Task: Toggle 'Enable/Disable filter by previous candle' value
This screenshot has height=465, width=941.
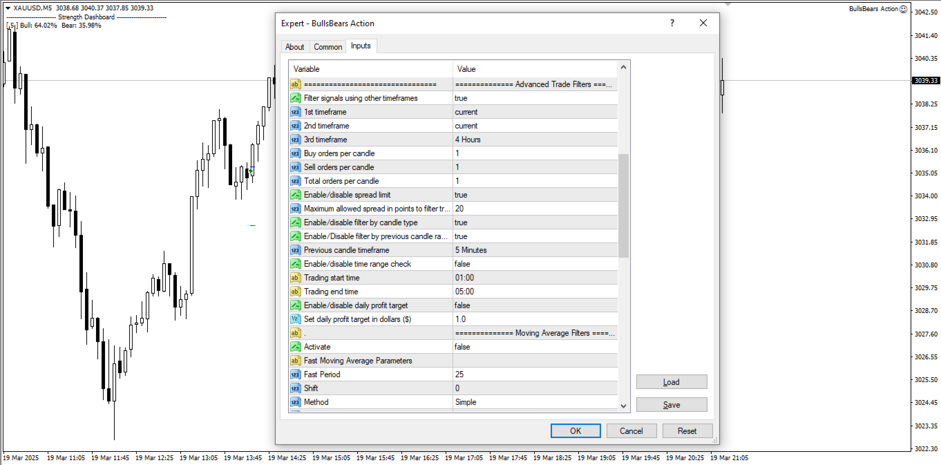Action: pyautogui.click(x=535, y=236)
